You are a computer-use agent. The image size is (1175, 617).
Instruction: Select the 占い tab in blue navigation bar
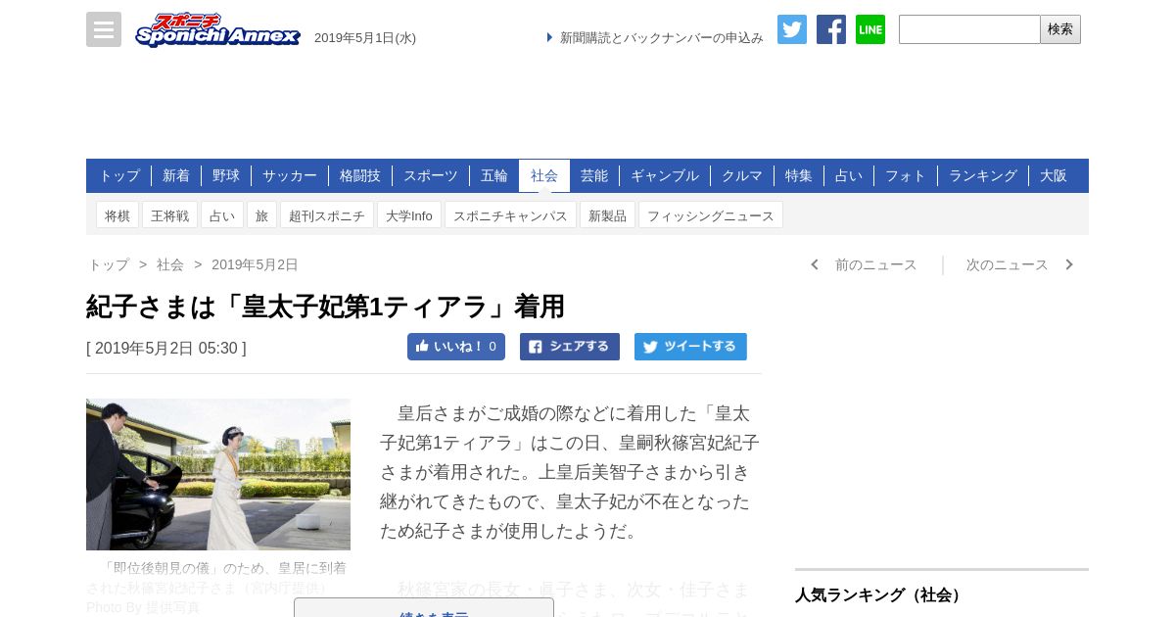(849, 175)
